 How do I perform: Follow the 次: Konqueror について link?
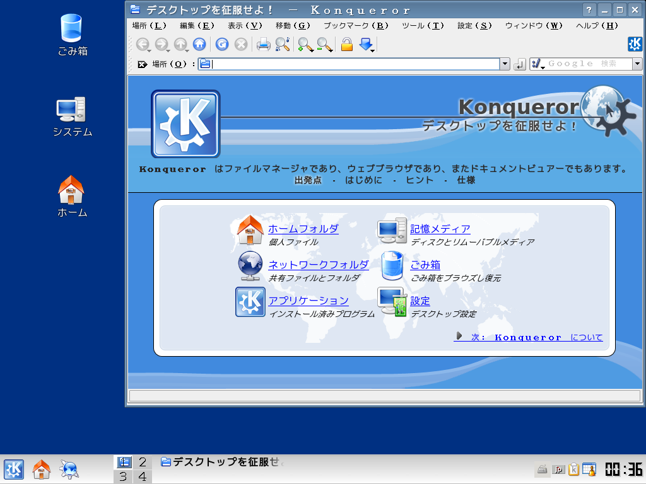(529, 337)
